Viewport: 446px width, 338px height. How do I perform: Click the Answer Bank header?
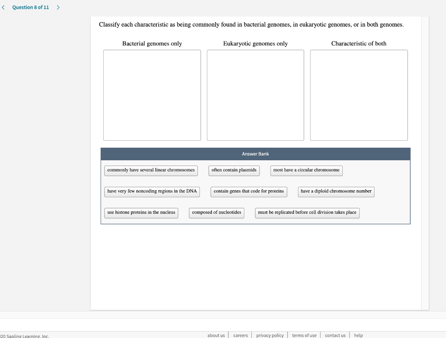pyautogui.click(x=255, y=154)
